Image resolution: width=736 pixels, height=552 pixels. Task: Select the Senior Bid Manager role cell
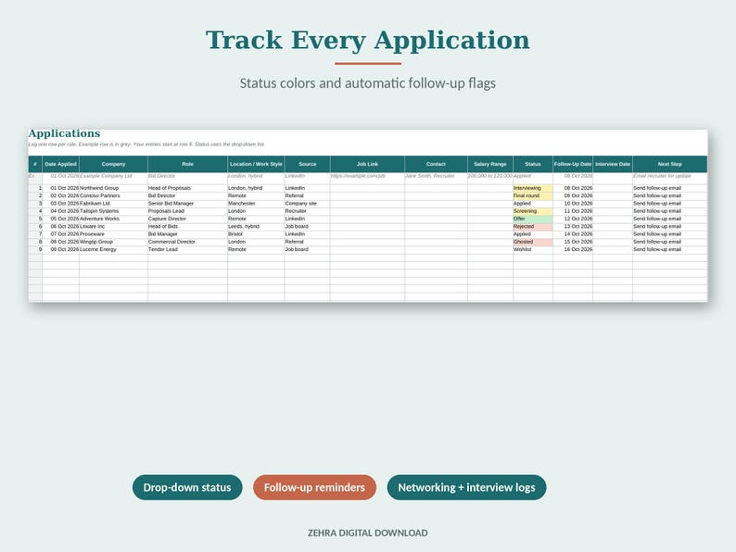click(188, 204)
